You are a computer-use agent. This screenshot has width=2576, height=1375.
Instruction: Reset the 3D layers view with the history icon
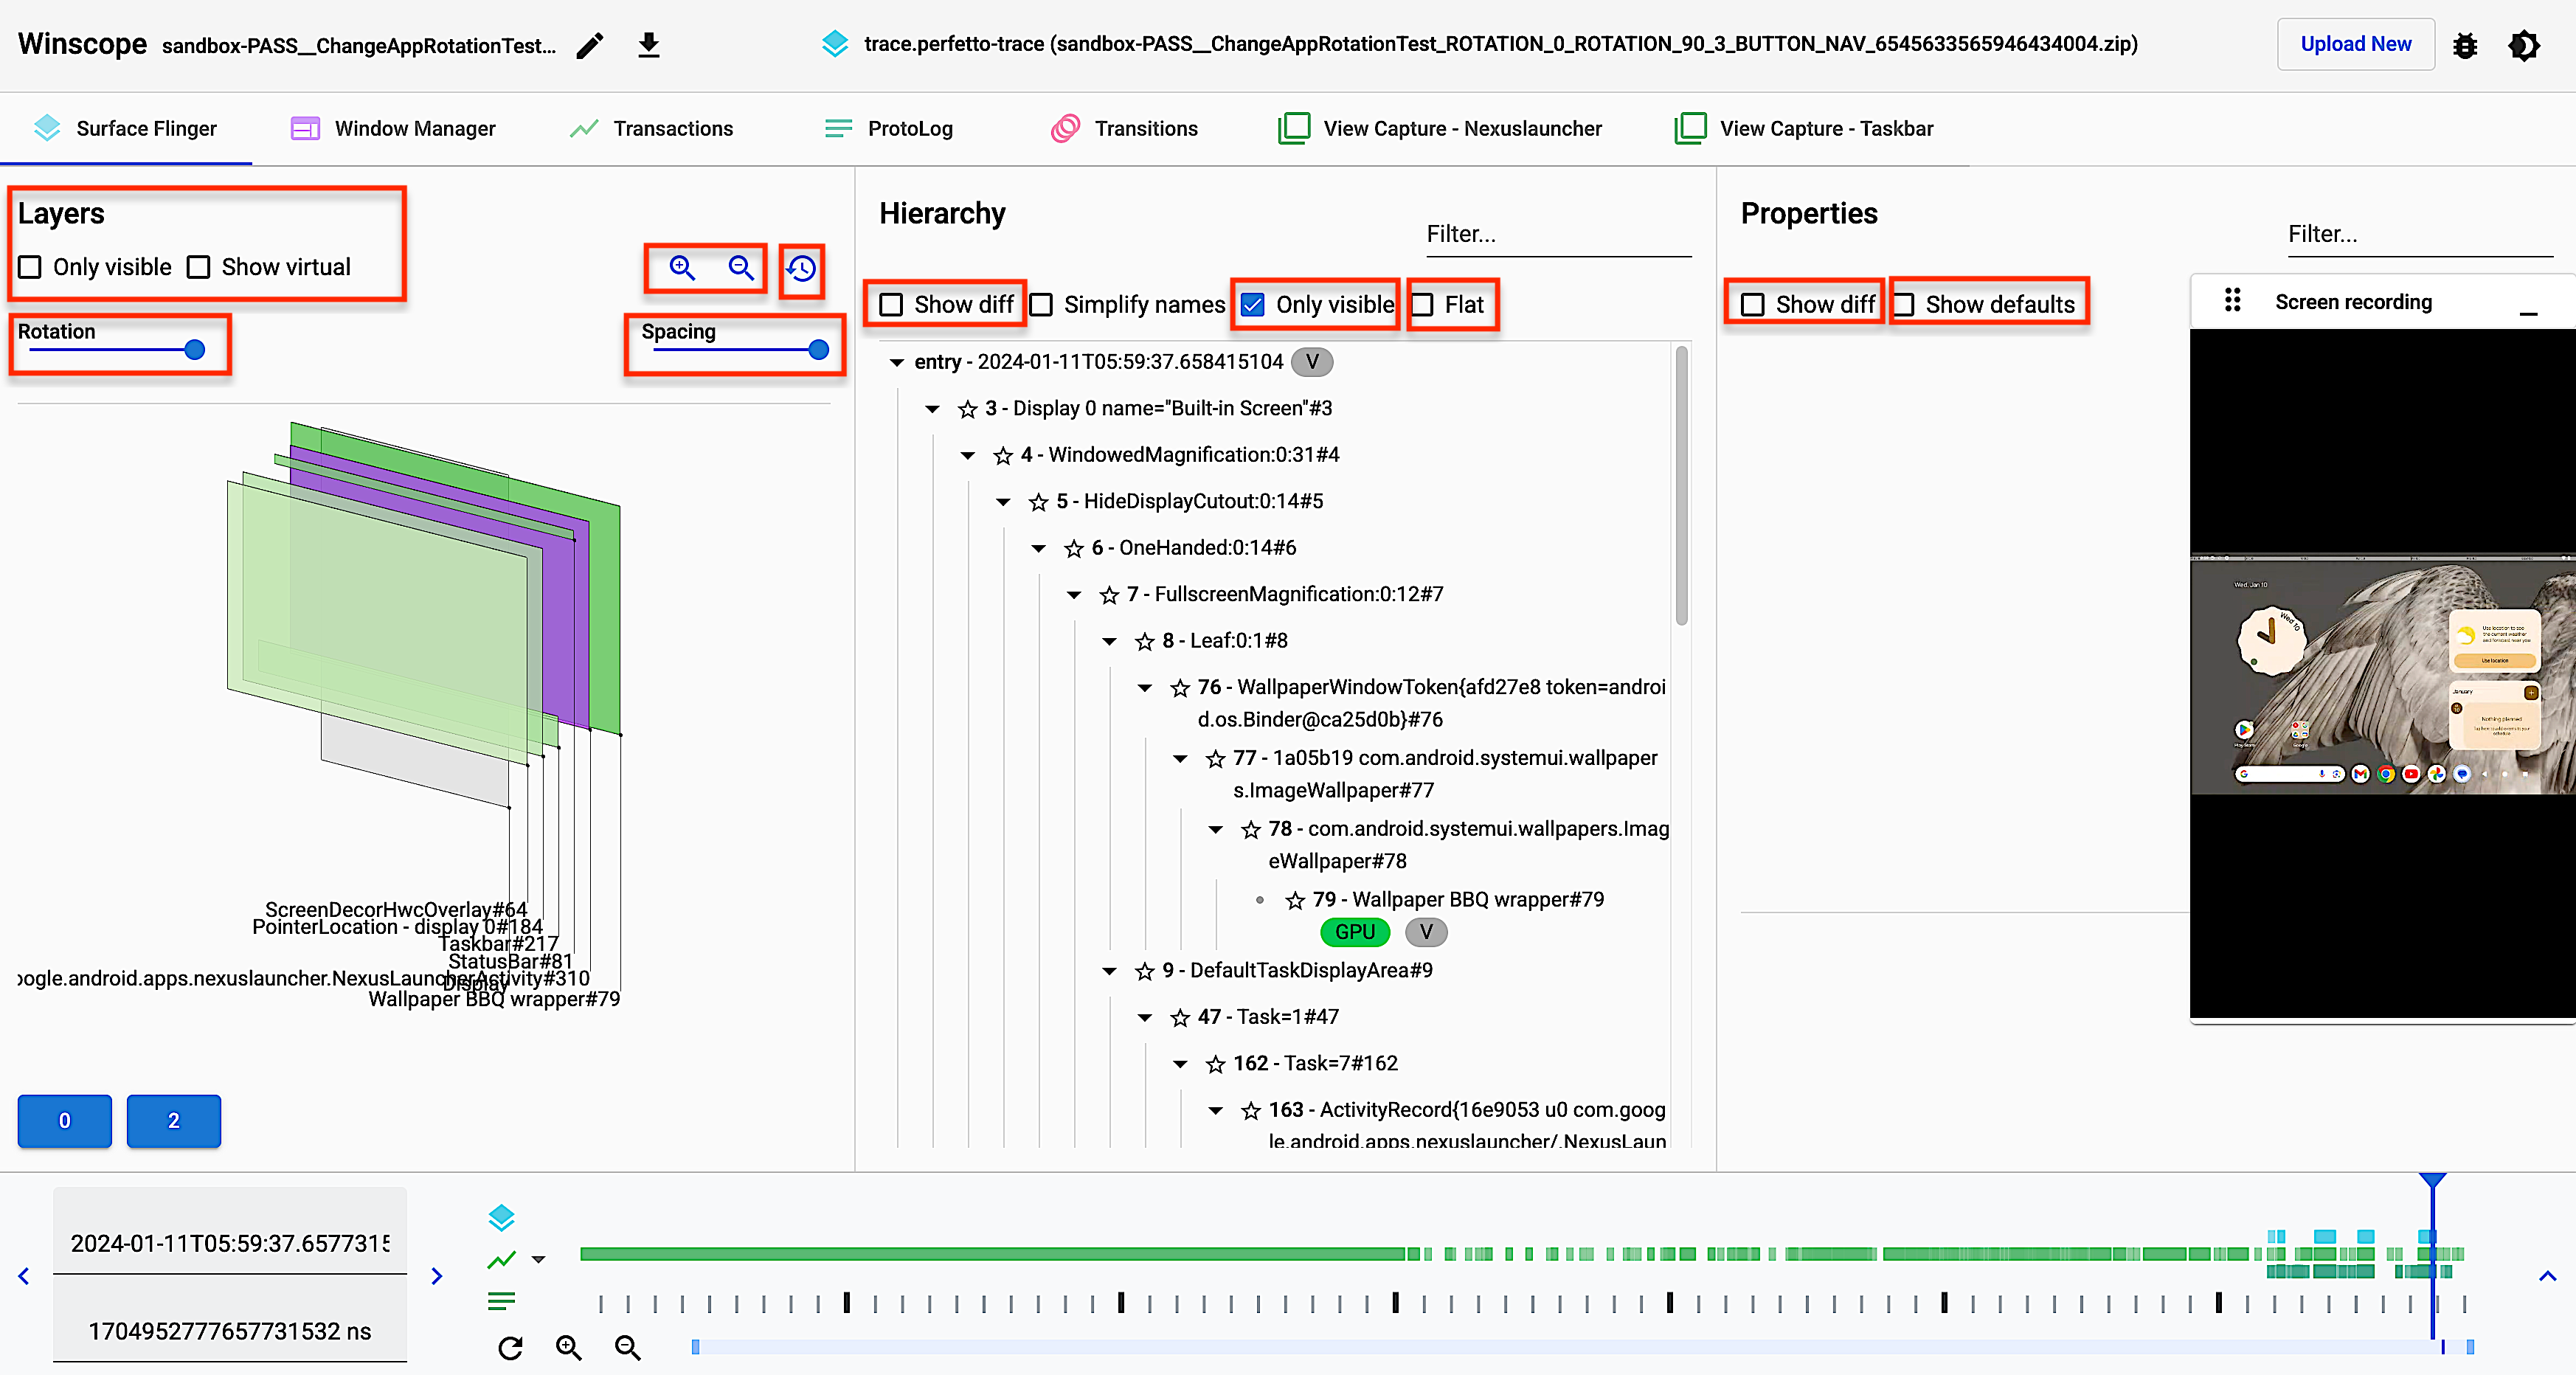800,268
